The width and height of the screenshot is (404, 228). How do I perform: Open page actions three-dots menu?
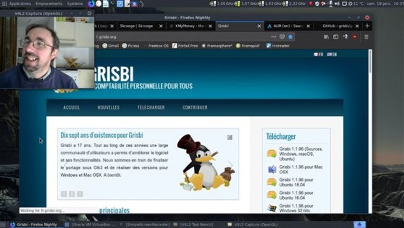tap(274, 37)
